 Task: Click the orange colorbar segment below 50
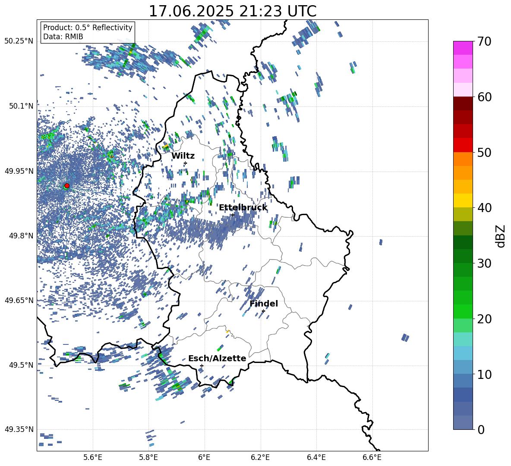pyautogui.click(x=463, y=159)
